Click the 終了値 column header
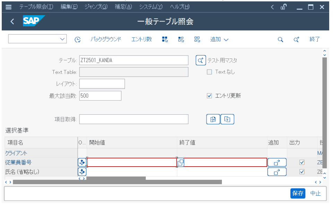Screen dimensions: 333x204 pos(222,142)
